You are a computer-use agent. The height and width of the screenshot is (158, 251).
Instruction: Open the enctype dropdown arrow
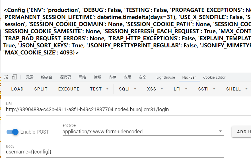[220, 131]
